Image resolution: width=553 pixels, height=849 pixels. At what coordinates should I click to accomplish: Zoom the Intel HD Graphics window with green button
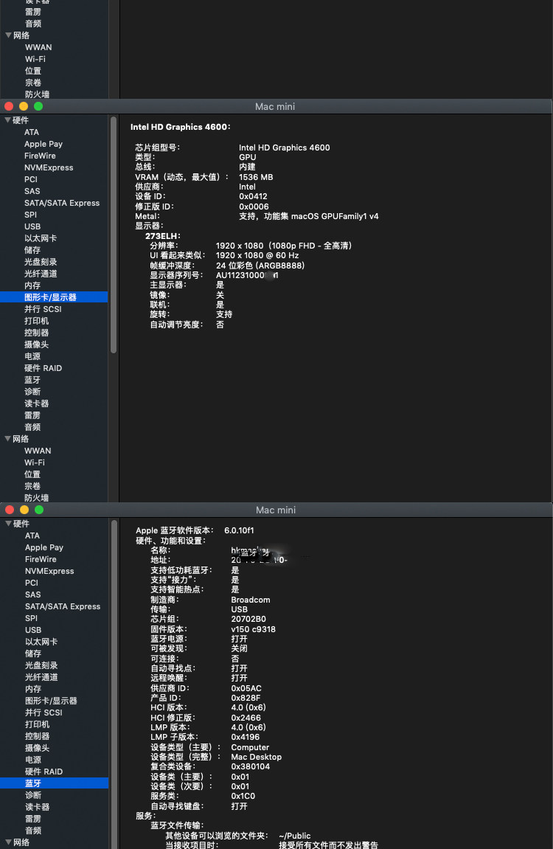point(38,106)
